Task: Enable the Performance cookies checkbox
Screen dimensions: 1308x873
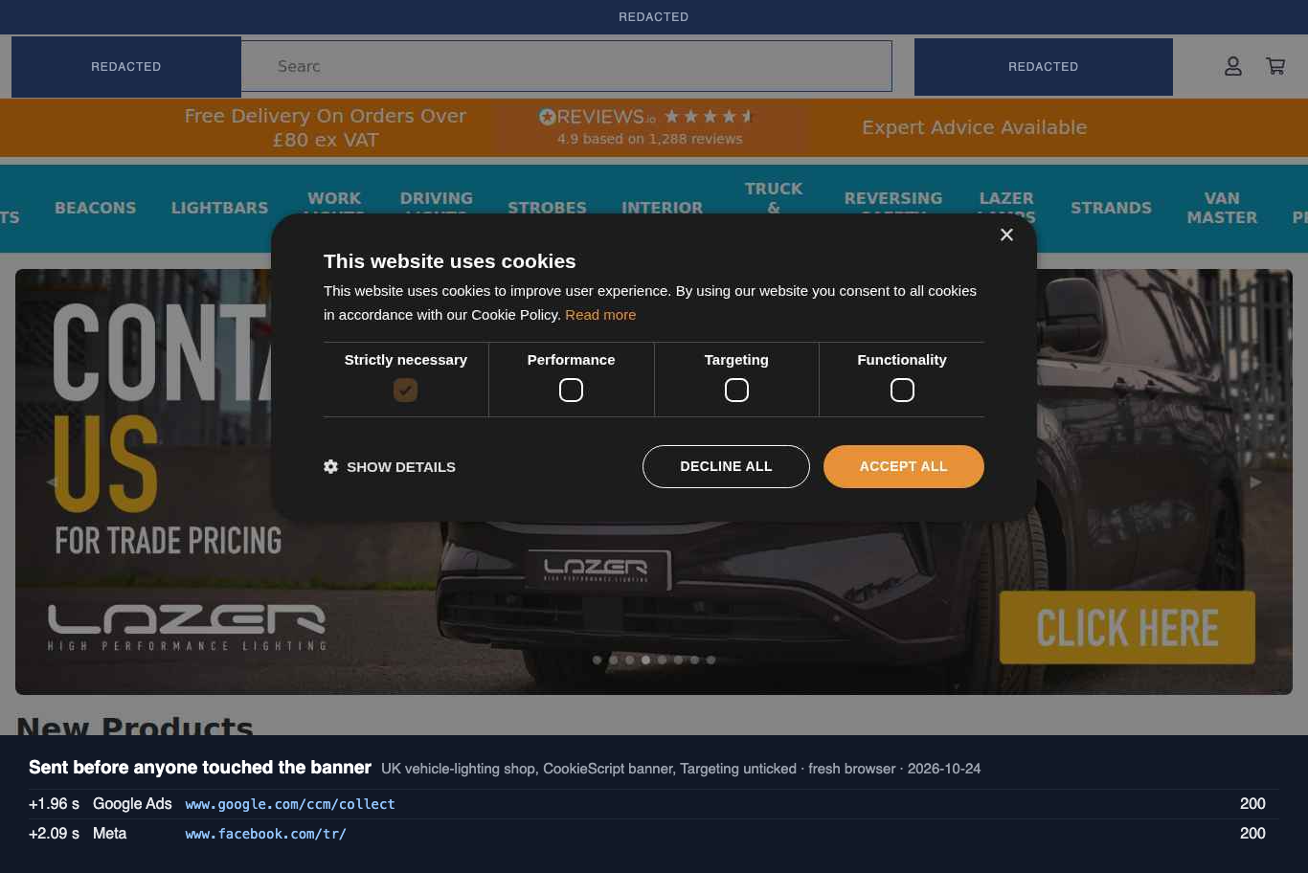Action: point(571,390)
